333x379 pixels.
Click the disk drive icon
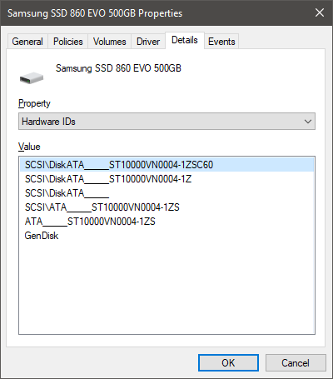coord(32,78)
